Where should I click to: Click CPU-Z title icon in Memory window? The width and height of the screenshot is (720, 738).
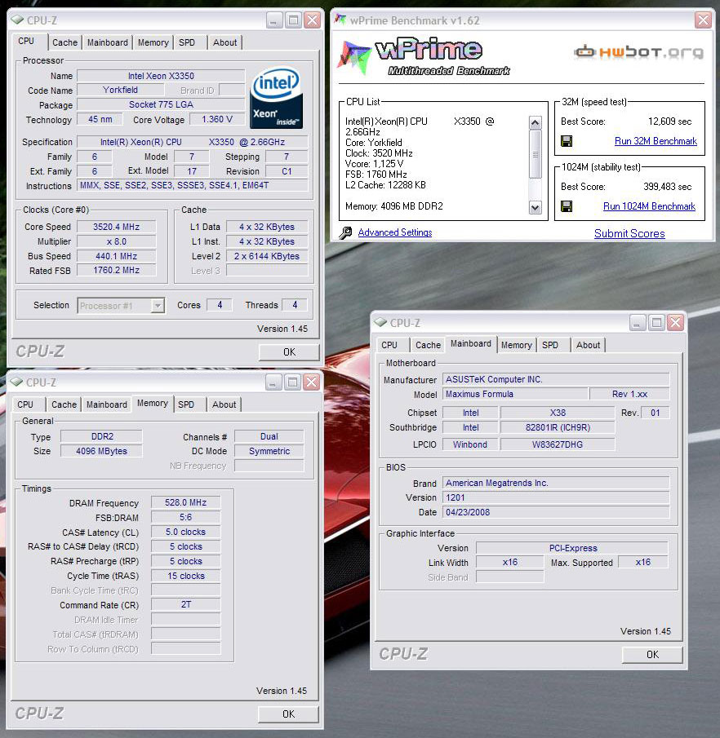pos(17,382)
